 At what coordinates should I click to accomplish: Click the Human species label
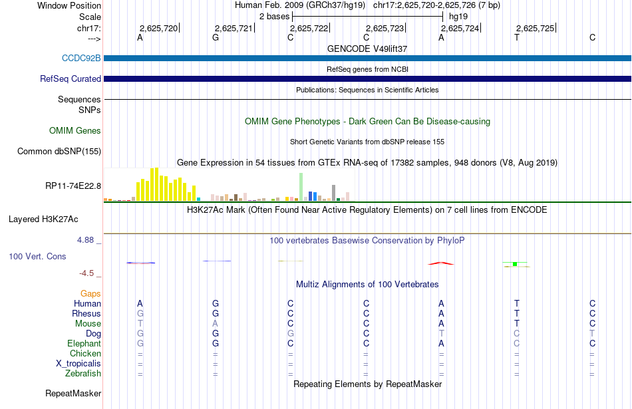tap(87, 303)
